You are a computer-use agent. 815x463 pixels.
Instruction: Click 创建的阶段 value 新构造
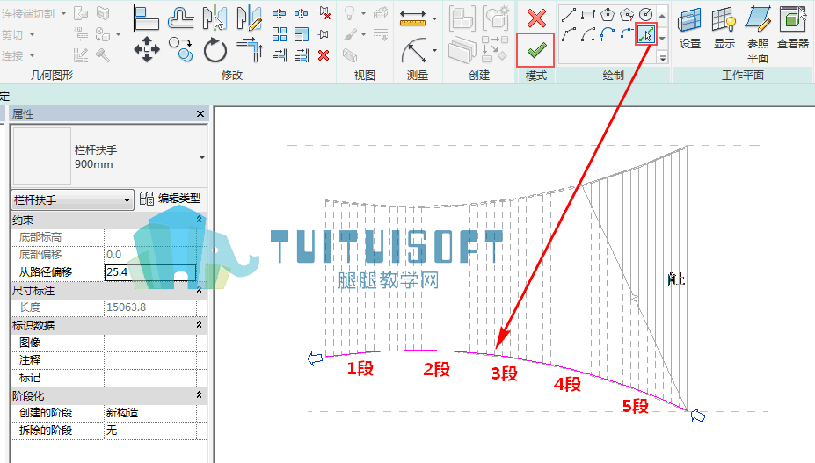150,413
